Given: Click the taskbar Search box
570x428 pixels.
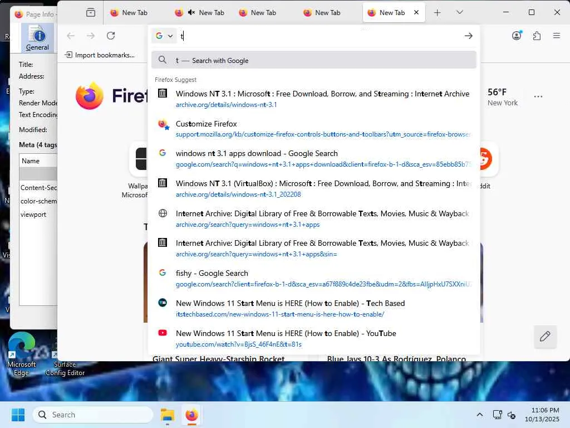Looking at the screenshot, I should (x=93, y=415).
